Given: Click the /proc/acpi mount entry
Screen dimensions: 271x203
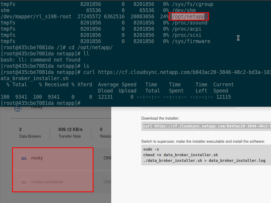Looking at the screenshot, I should coord(186,29).
